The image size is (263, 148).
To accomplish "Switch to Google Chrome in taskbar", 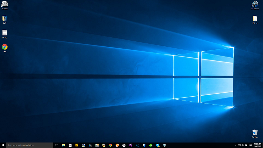I will [110, 145].
